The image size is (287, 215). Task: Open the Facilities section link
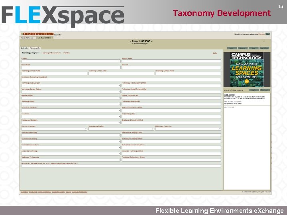[67, 53]
